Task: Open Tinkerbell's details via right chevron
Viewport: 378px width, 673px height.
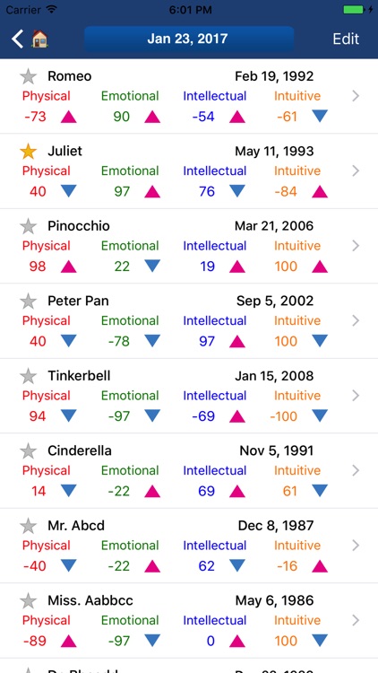Action: click(356, 396)
